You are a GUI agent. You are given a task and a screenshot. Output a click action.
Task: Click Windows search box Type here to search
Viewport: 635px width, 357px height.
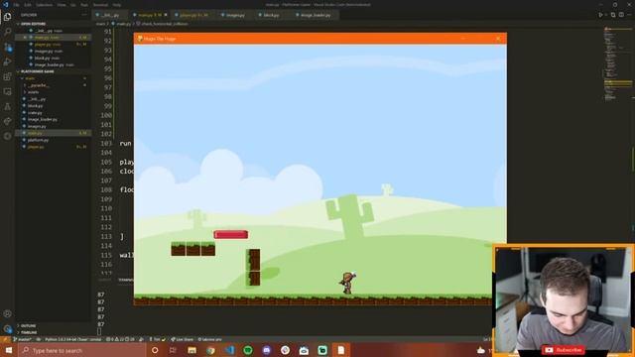click(x=82, y=350)
